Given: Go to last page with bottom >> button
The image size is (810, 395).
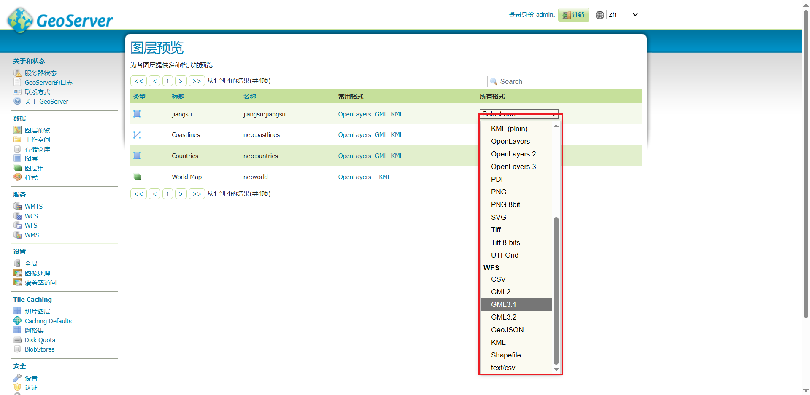Looking at the screenshot, I should [197, 194].
